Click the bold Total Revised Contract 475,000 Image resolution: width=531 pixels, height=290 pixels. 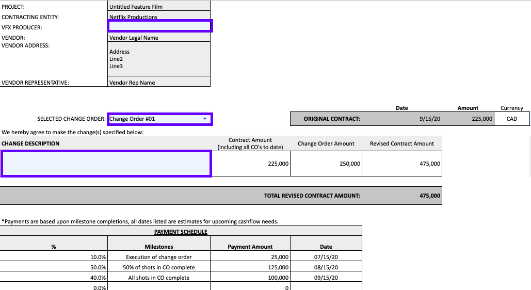pyautogui.click(x=430, y=196)
